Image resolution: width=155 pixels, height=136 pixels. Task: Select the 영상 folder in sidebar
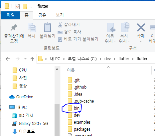click(x=20, y=86)
